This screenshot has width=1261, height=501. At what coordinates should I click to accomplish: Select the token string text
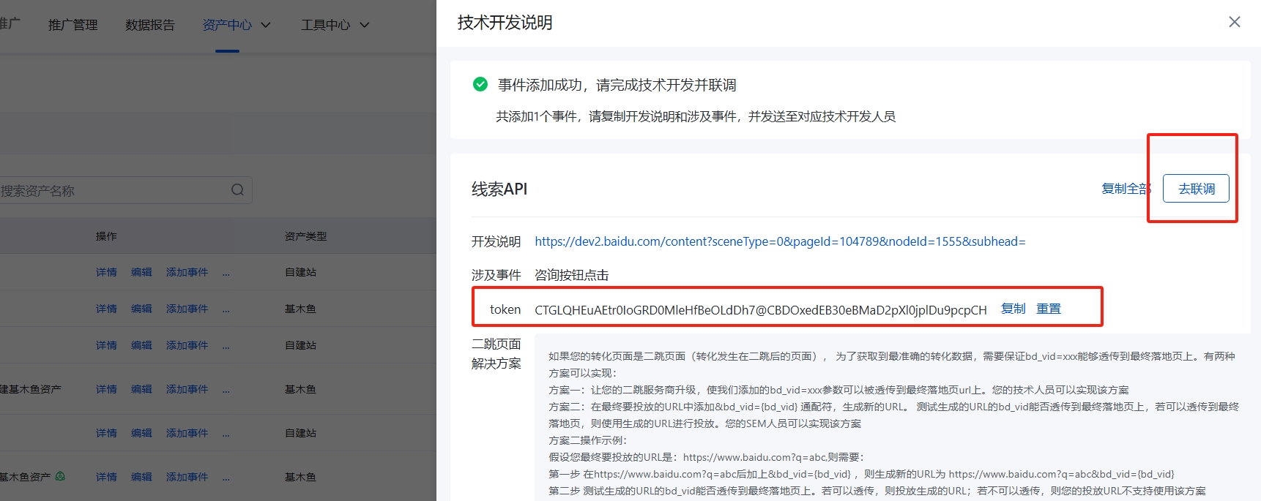tap(760, 310)
